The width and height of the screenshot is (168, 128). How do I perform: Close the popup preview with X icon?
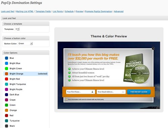click(x=153, y=48)
